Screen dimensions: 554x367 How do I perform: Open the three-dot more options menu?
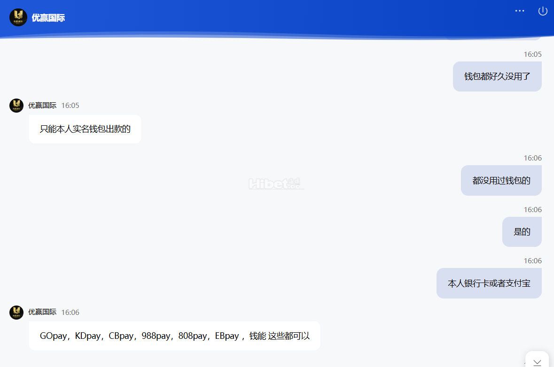point(519,11)
